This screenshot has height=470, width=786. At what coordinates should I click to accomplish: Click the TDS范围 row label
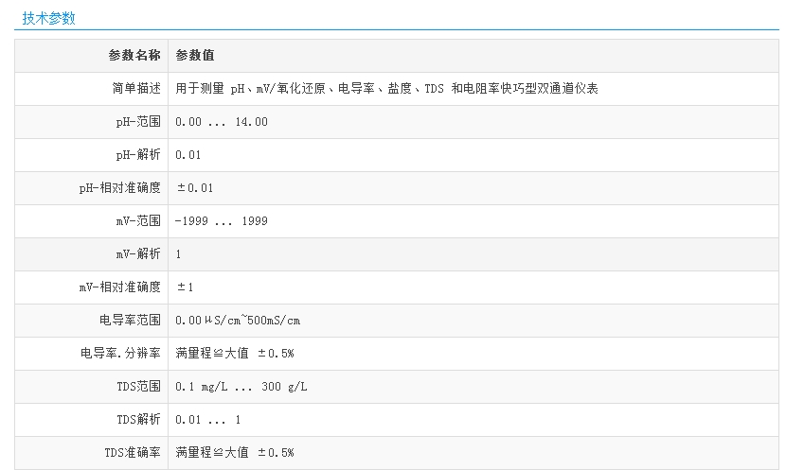pos(139,387)
